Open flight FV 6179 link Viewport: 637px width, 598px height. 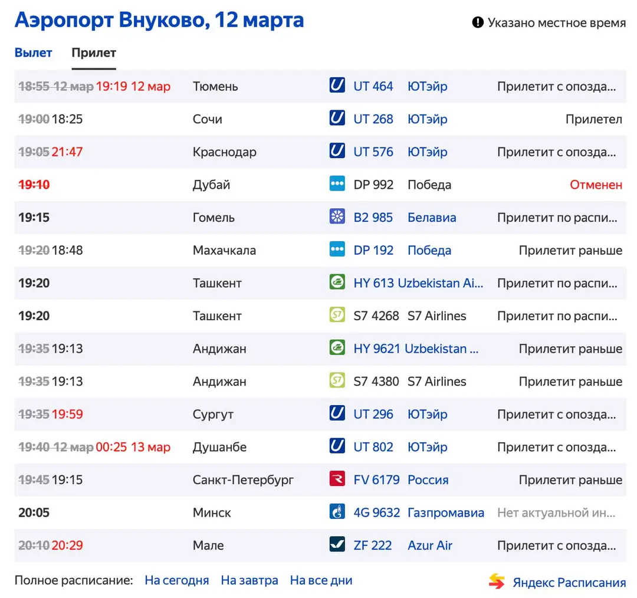[376, 480]
